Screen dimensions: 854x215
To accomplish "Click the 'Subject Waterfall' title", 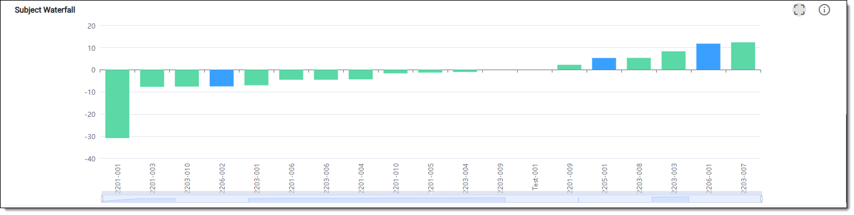I will point(45,10).
